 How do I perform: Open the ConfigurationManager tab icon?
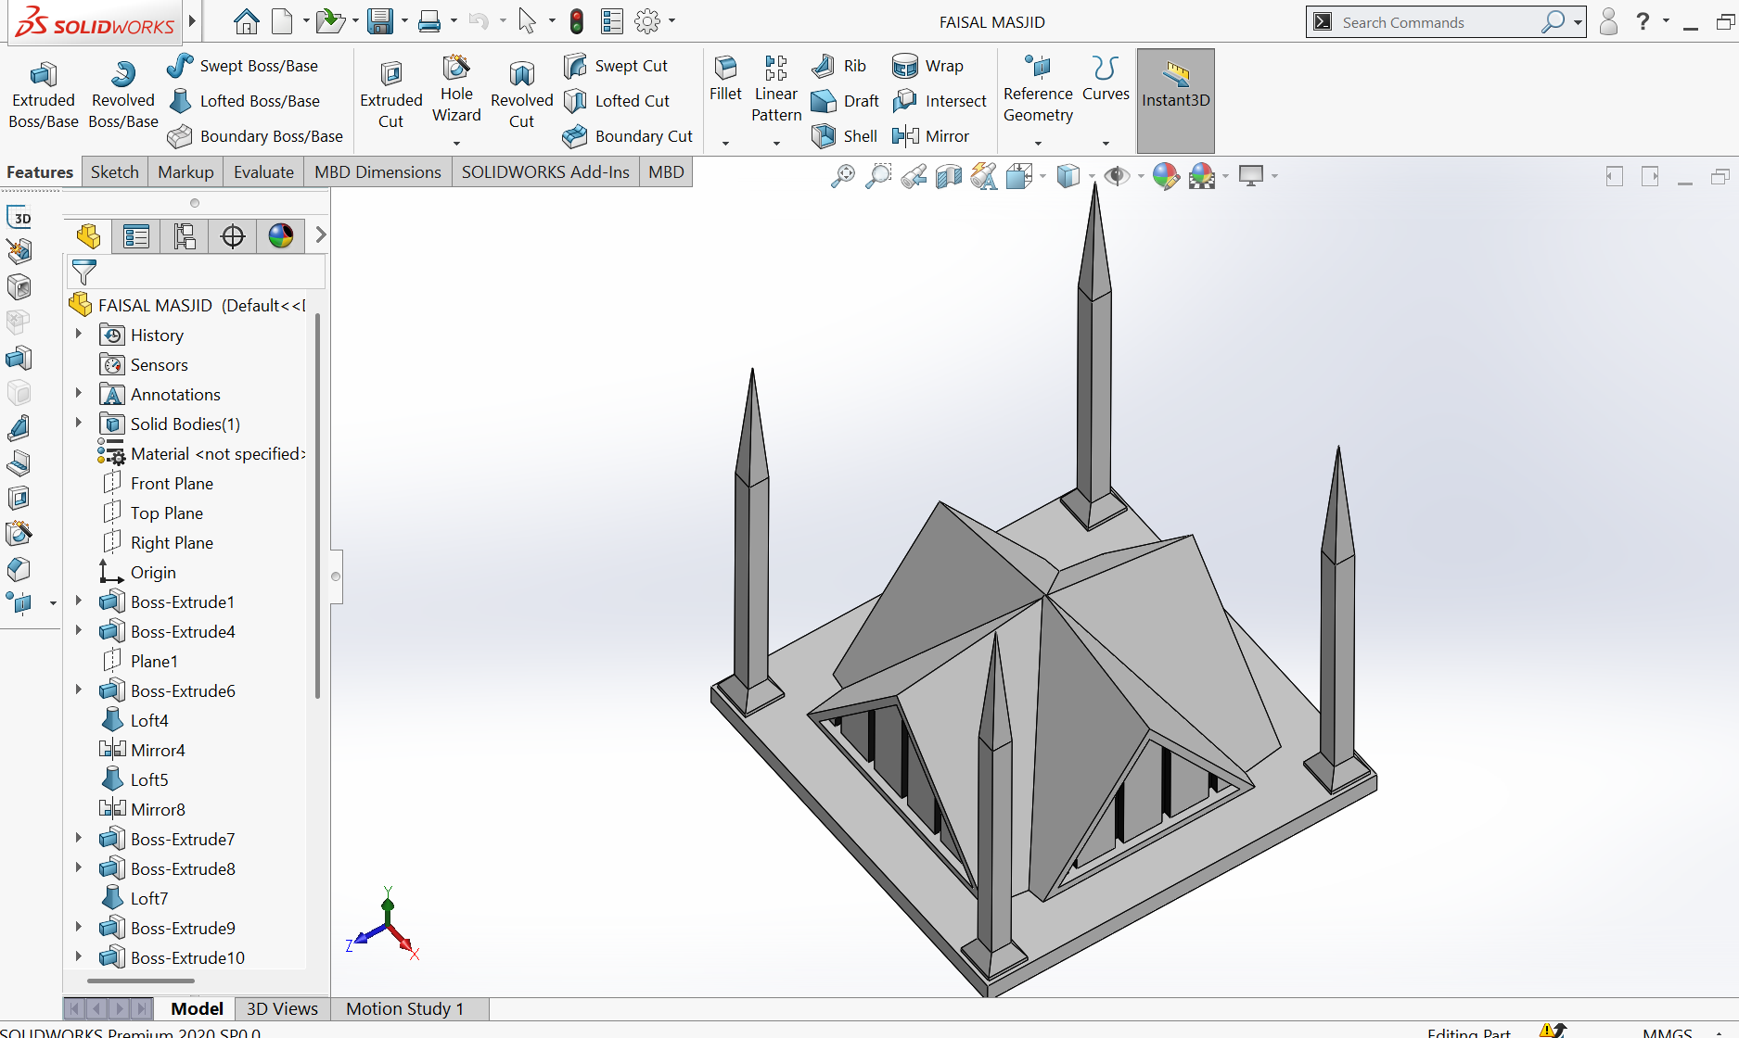(185, 236)
